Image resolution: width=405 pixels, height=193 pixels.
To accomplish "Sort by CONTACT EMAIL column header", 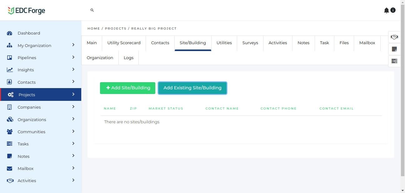I will (x=337, y=108).
